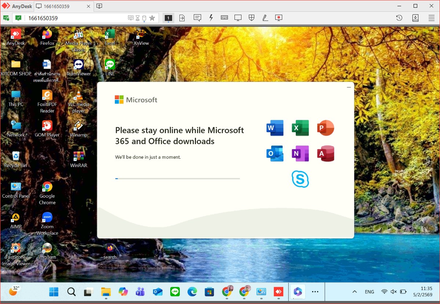Select the This PC desktop icon
440x304 pixels.
tap(16, 98)
